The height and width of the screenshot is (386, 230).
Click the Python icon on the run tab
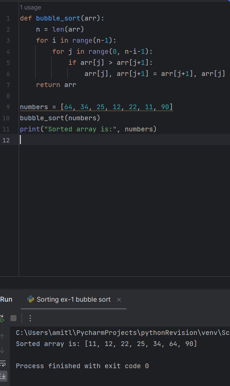(x=31, y=299)
